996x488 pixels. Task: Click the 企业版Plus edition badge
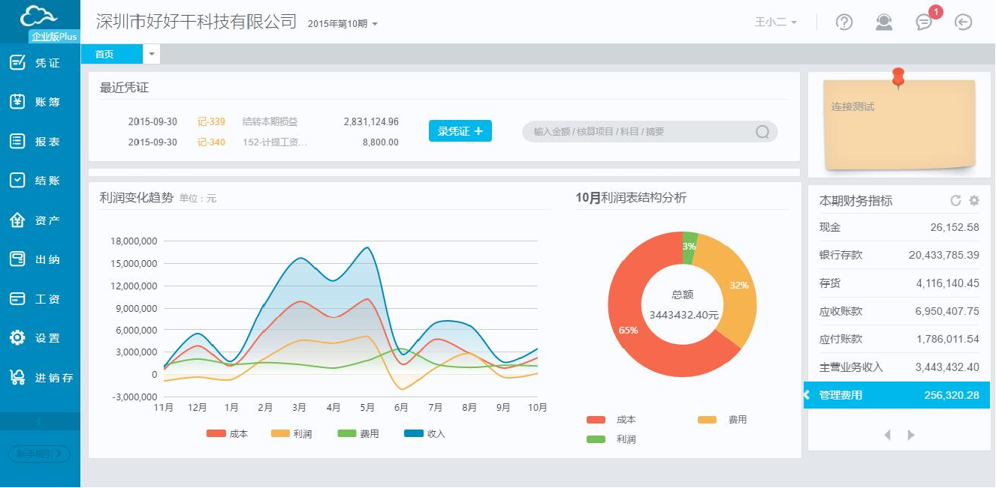(x=54, y=37)
